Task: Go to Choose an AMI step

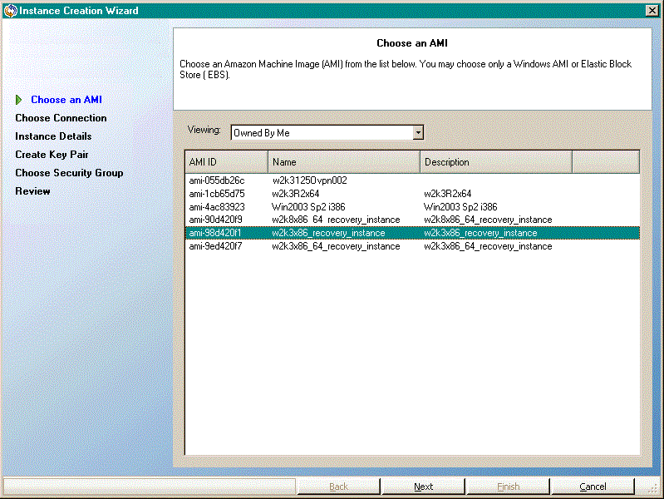Action: click(66, 100)
